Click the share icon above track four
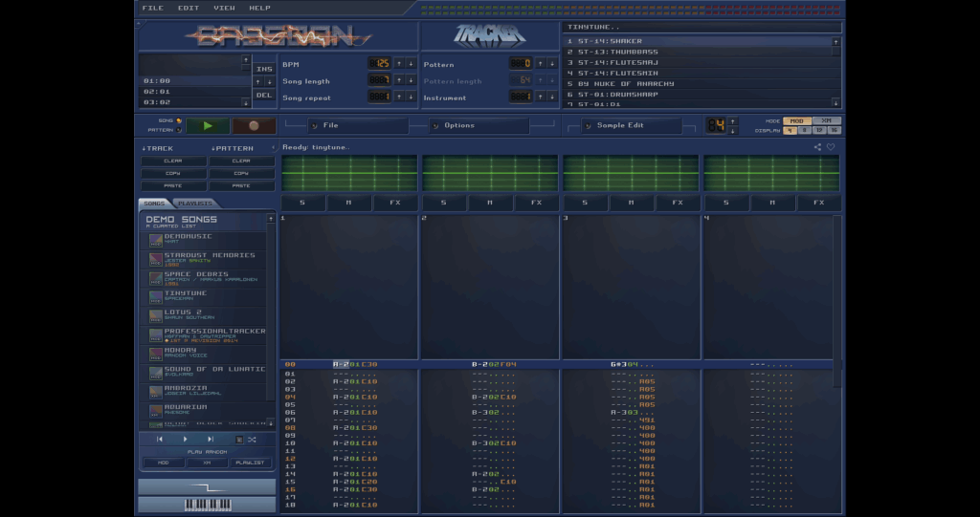980x517 pixels. (817, 147)
